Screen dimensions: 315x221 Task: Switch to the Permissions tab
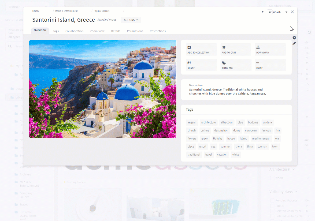[x=135, y=31]
